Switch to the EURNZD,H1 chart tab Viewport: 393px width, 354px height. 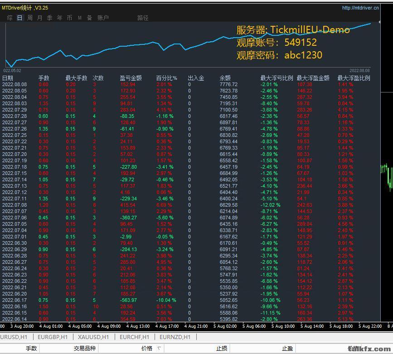point(175,337)
